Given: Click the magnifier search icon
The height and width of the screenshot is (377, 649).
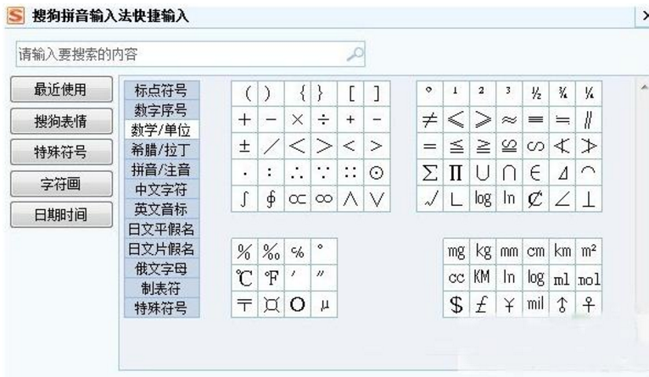Looking at the screenshot, I should 355,53.
